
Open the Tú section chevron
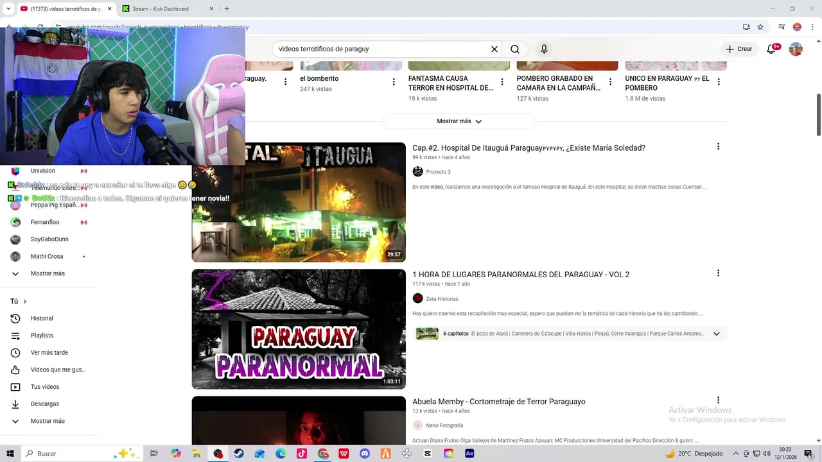click(25, 302)
